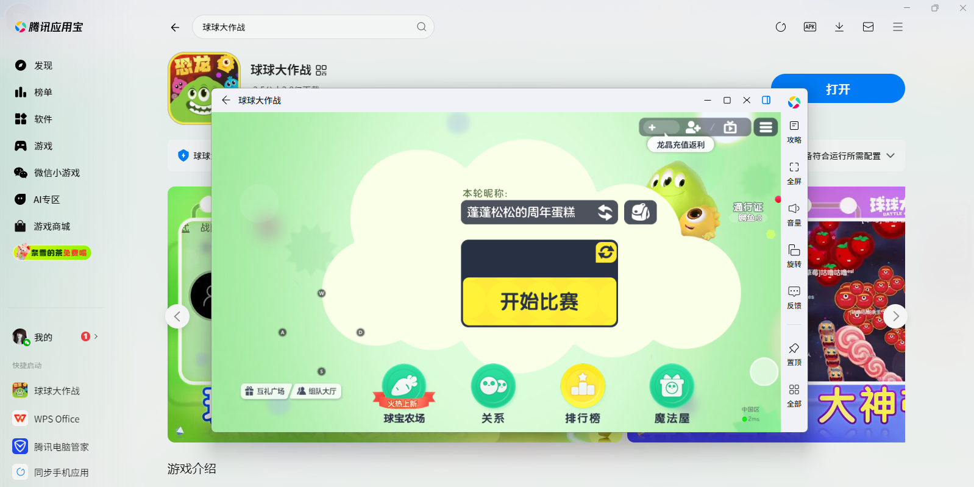Open the 关系 relationships icon
Image resolution: width=974 pixels, height=487 pixels.
coord(493,386)
